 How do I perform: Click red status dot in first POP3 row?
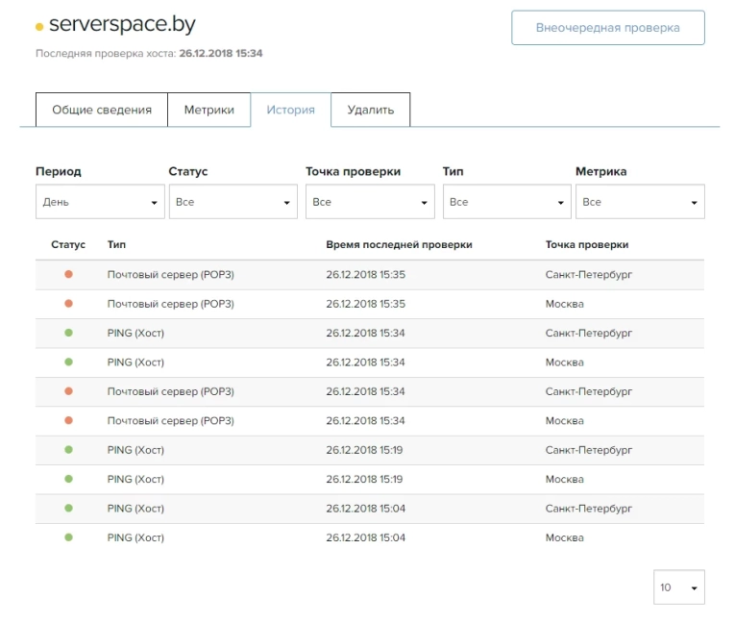68,274
